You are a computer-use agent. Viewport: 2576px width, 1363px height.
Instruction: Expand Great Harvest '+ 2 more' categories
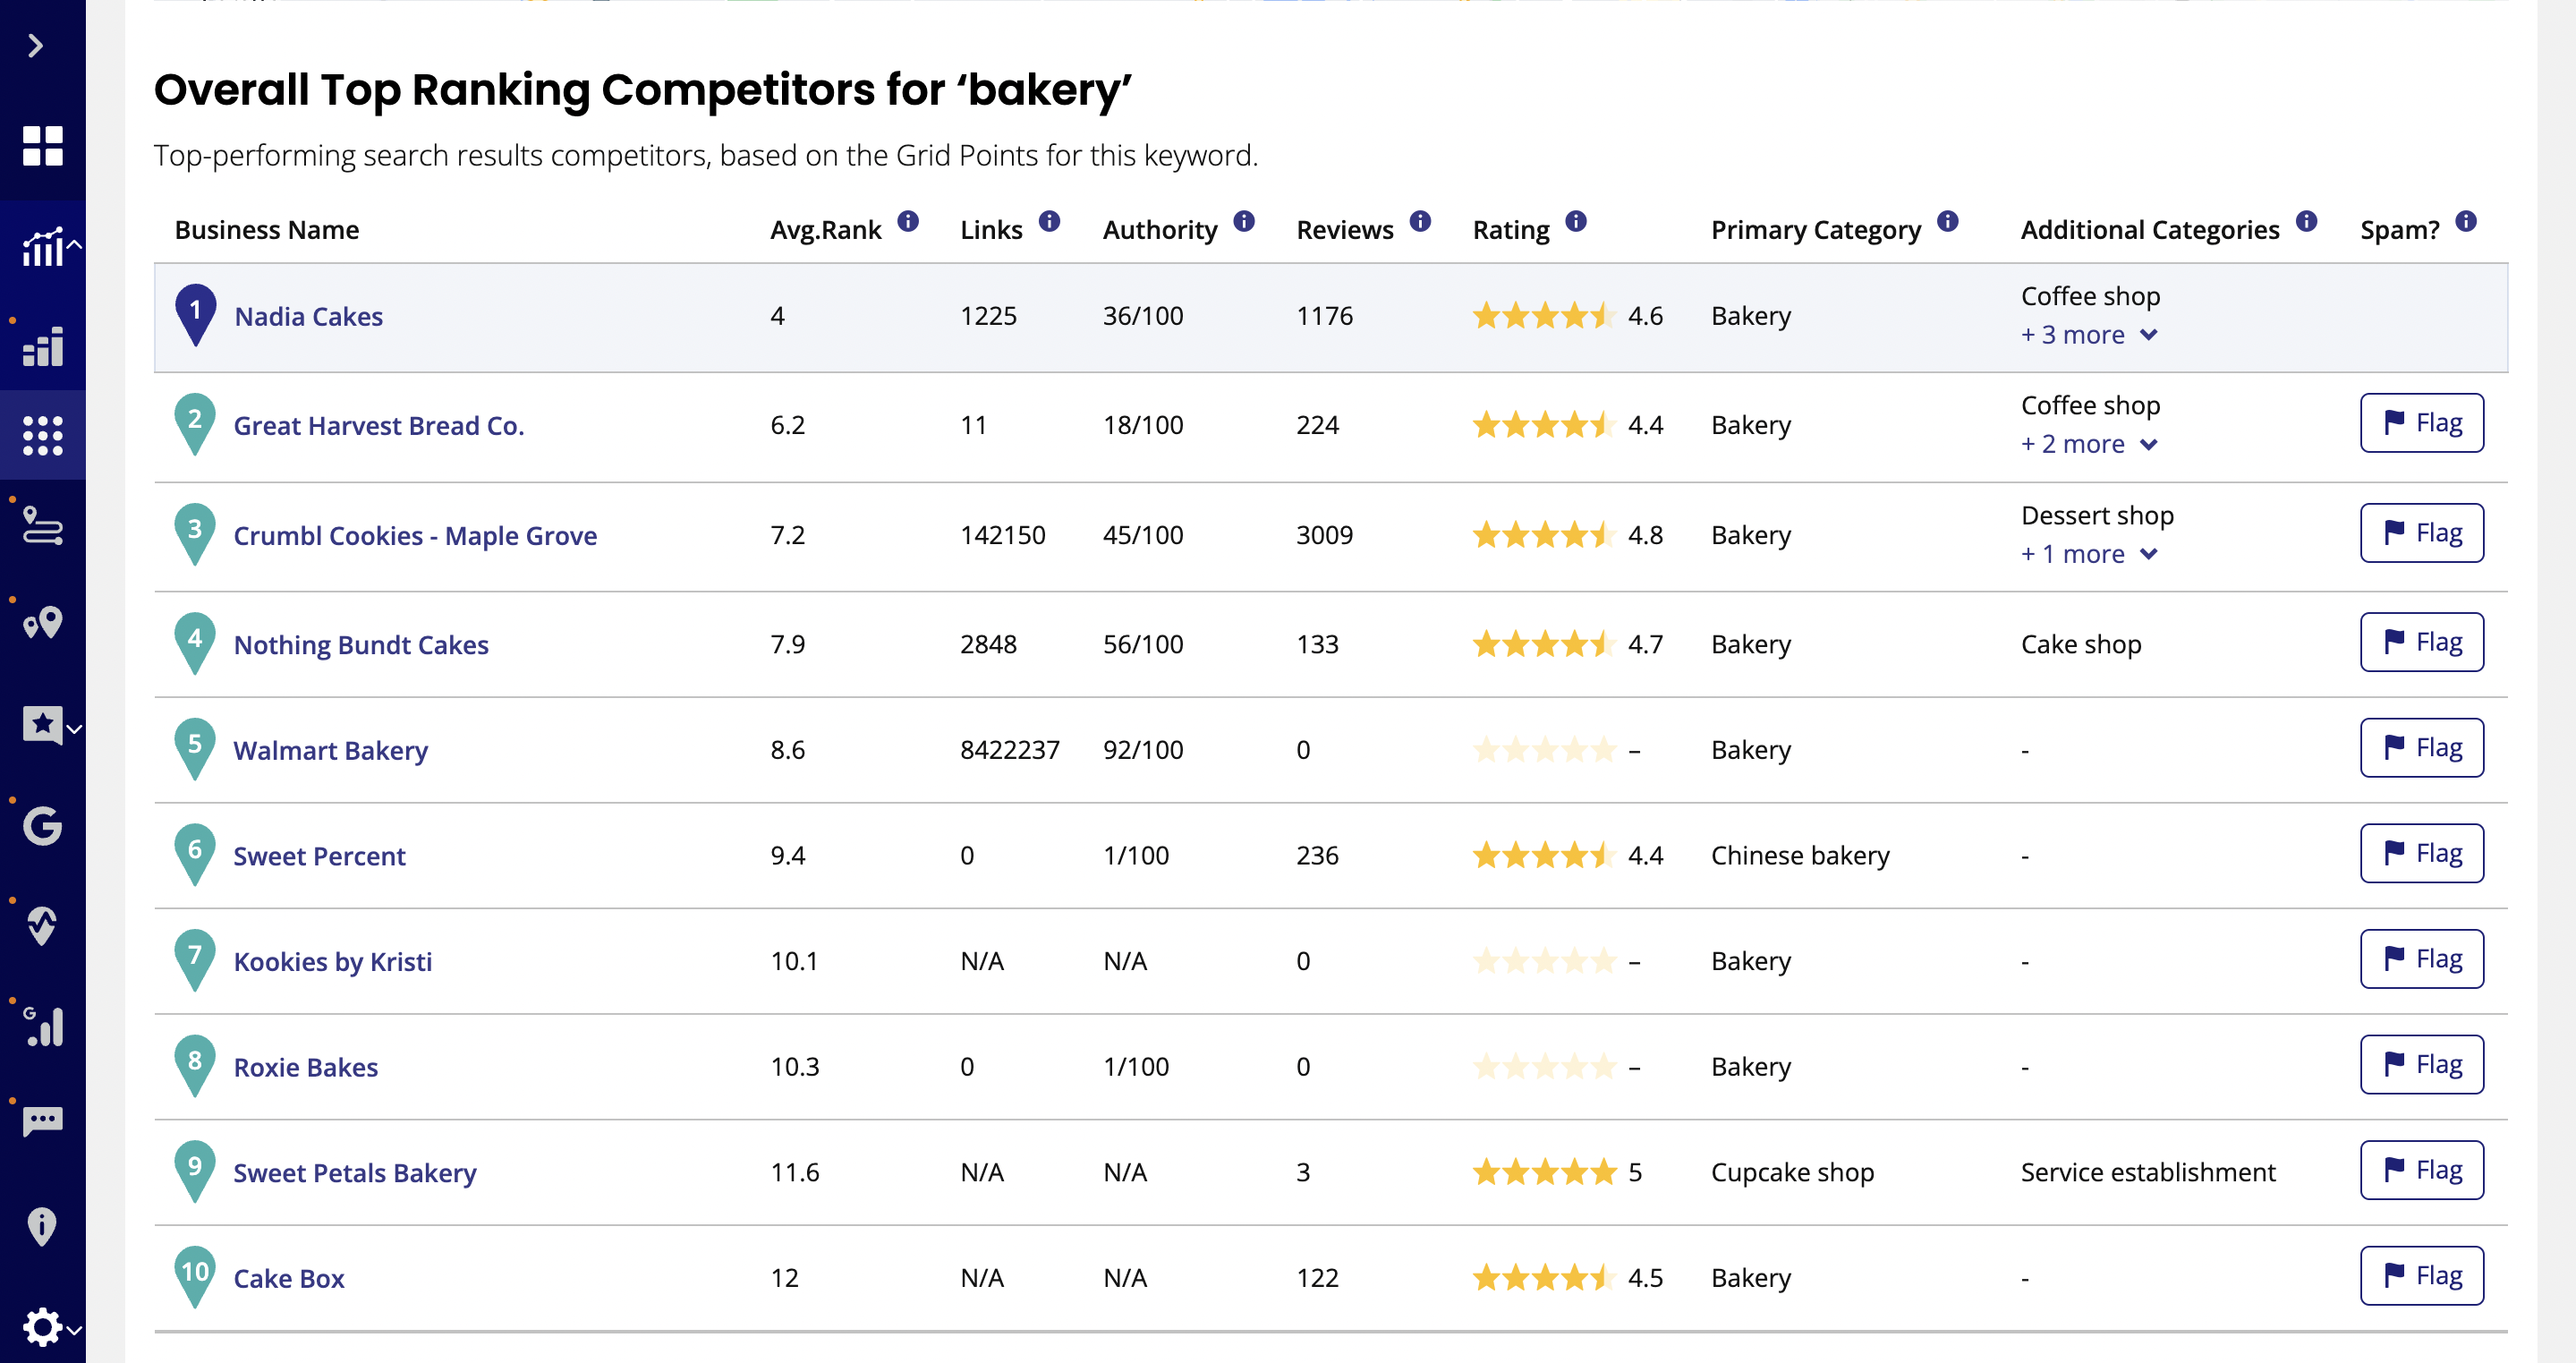click(2088, 444)
